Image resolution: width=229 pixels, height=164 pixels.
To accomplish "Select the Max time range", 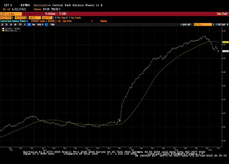I will coord(34,24).
